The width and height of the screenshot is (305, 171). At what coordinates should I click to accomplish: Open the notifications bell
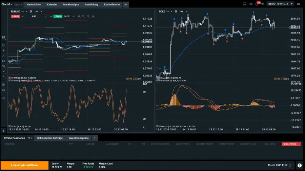tap(257, 4)
